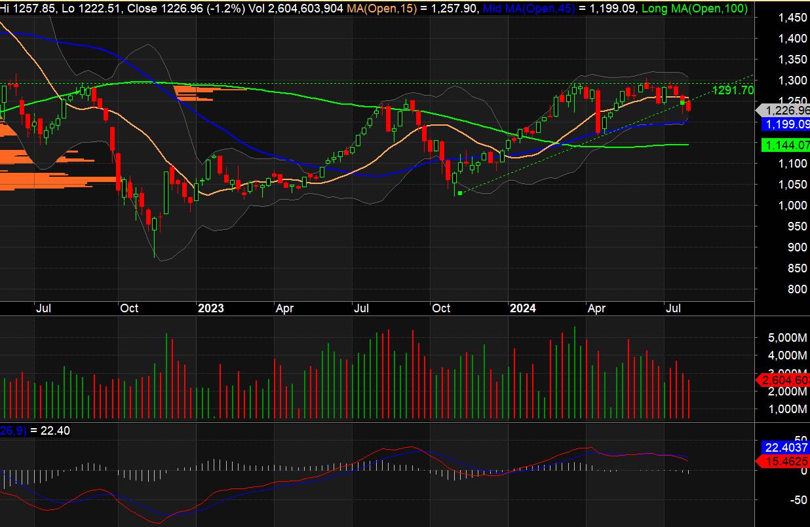
Task: Click the 2023 year label on time axis
Action: click(211, 308)
